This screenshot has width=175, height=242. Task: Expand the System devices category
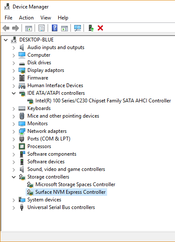[x=13, y=200]
